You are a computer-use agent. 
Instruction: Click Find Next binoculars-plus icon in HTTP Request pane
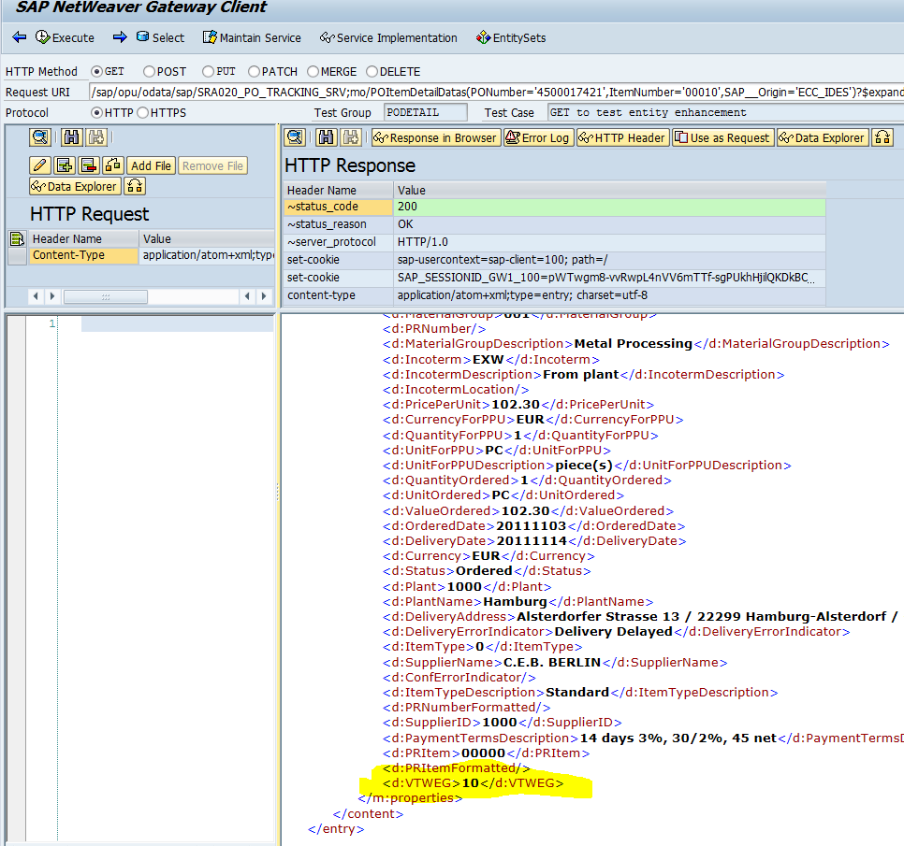tap(96, 137)
